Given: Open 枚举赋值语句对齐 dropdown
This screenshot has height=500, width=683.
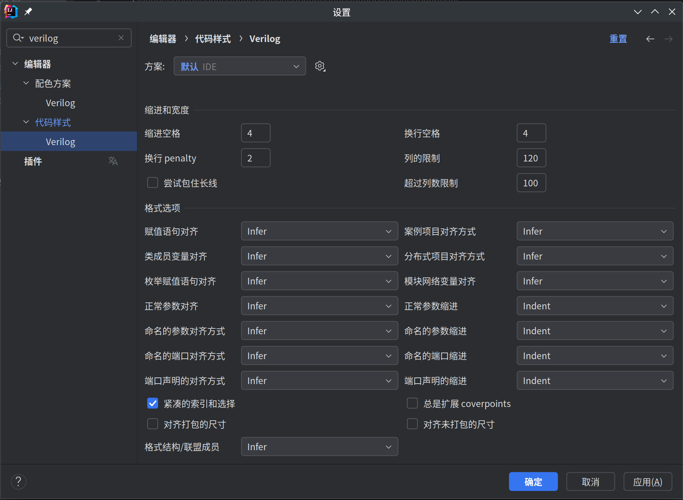Looking at the screenshot, I should [x=320, y=281].
